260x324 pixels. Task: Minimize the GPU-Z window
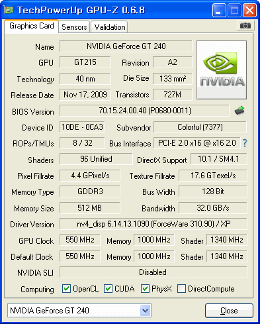(219, 10)
